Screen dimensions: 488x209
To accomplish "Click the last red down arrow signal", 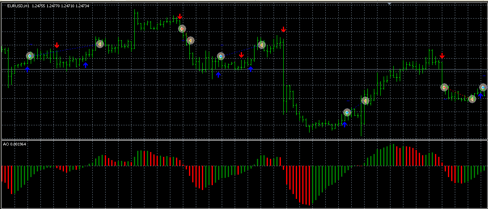I will click(442, 56).
